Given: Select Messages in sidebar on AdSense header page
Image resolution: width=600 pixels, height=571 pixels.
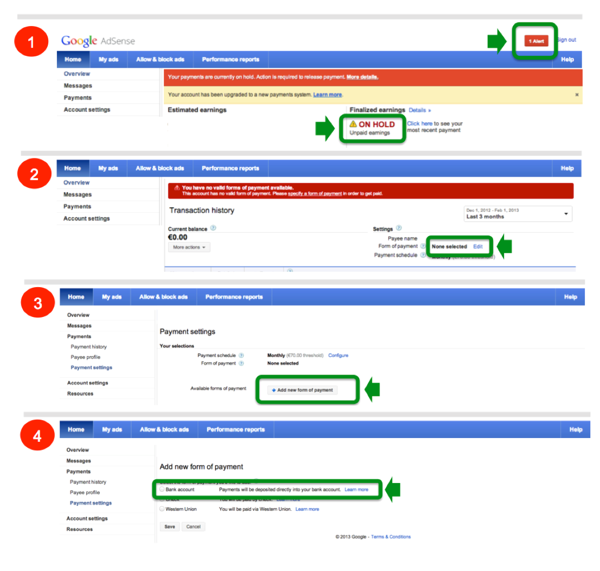Looking at the screenshot, I should (78, 85).
